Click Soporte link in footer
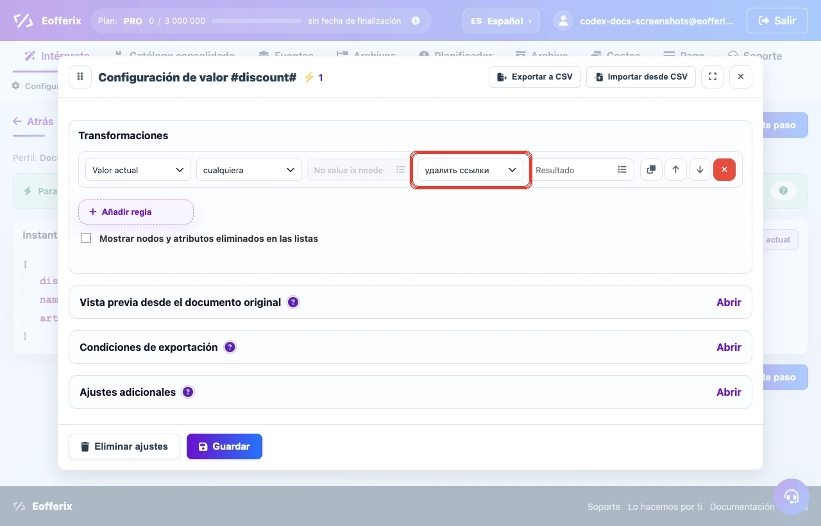This screenshot has height=526, width=821. [604, 507]
